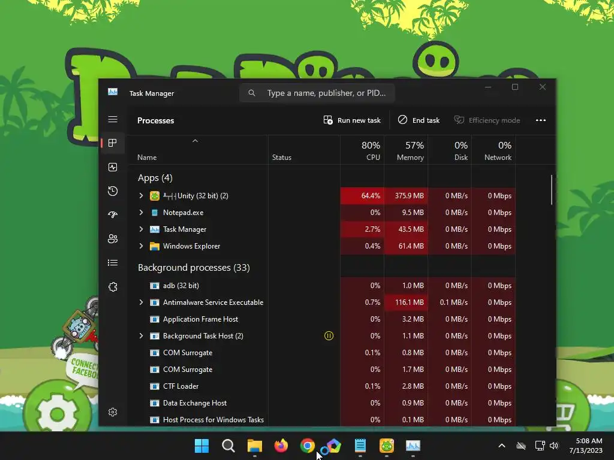This screenshot has width=614, height=460.
Task: Open the game's gear settings button
Action: 58,414
